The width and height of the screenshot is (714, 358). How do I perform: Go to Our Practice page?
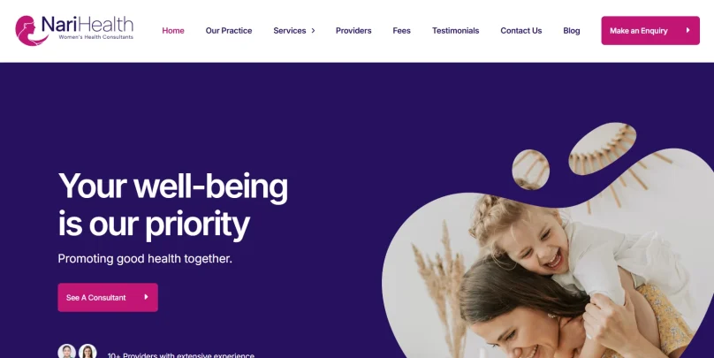(229, 31)
